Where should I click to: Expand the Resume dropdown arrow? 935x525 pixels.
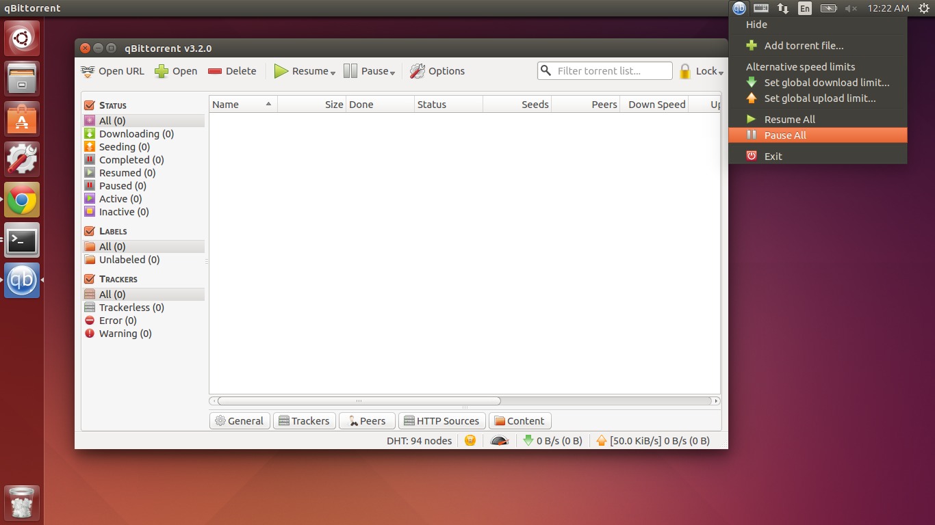333,73
